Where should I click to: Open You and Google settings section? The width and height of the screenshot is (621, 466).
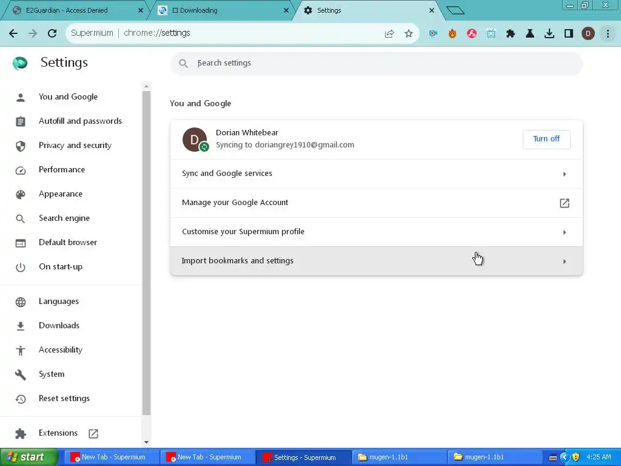pos(68,97)
